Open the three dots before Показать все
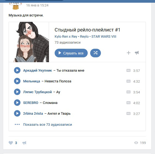The width and height of the screenshot is (155, 154). 17,125
